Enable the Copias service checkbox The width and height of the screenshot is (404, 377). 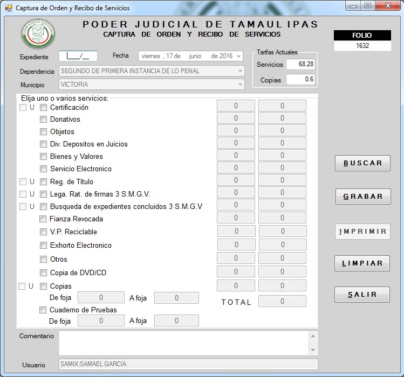pos(43,286)
